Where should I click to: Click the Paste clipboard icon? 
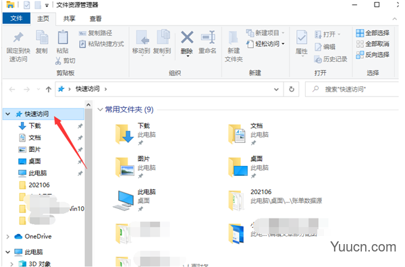point(63,37)
